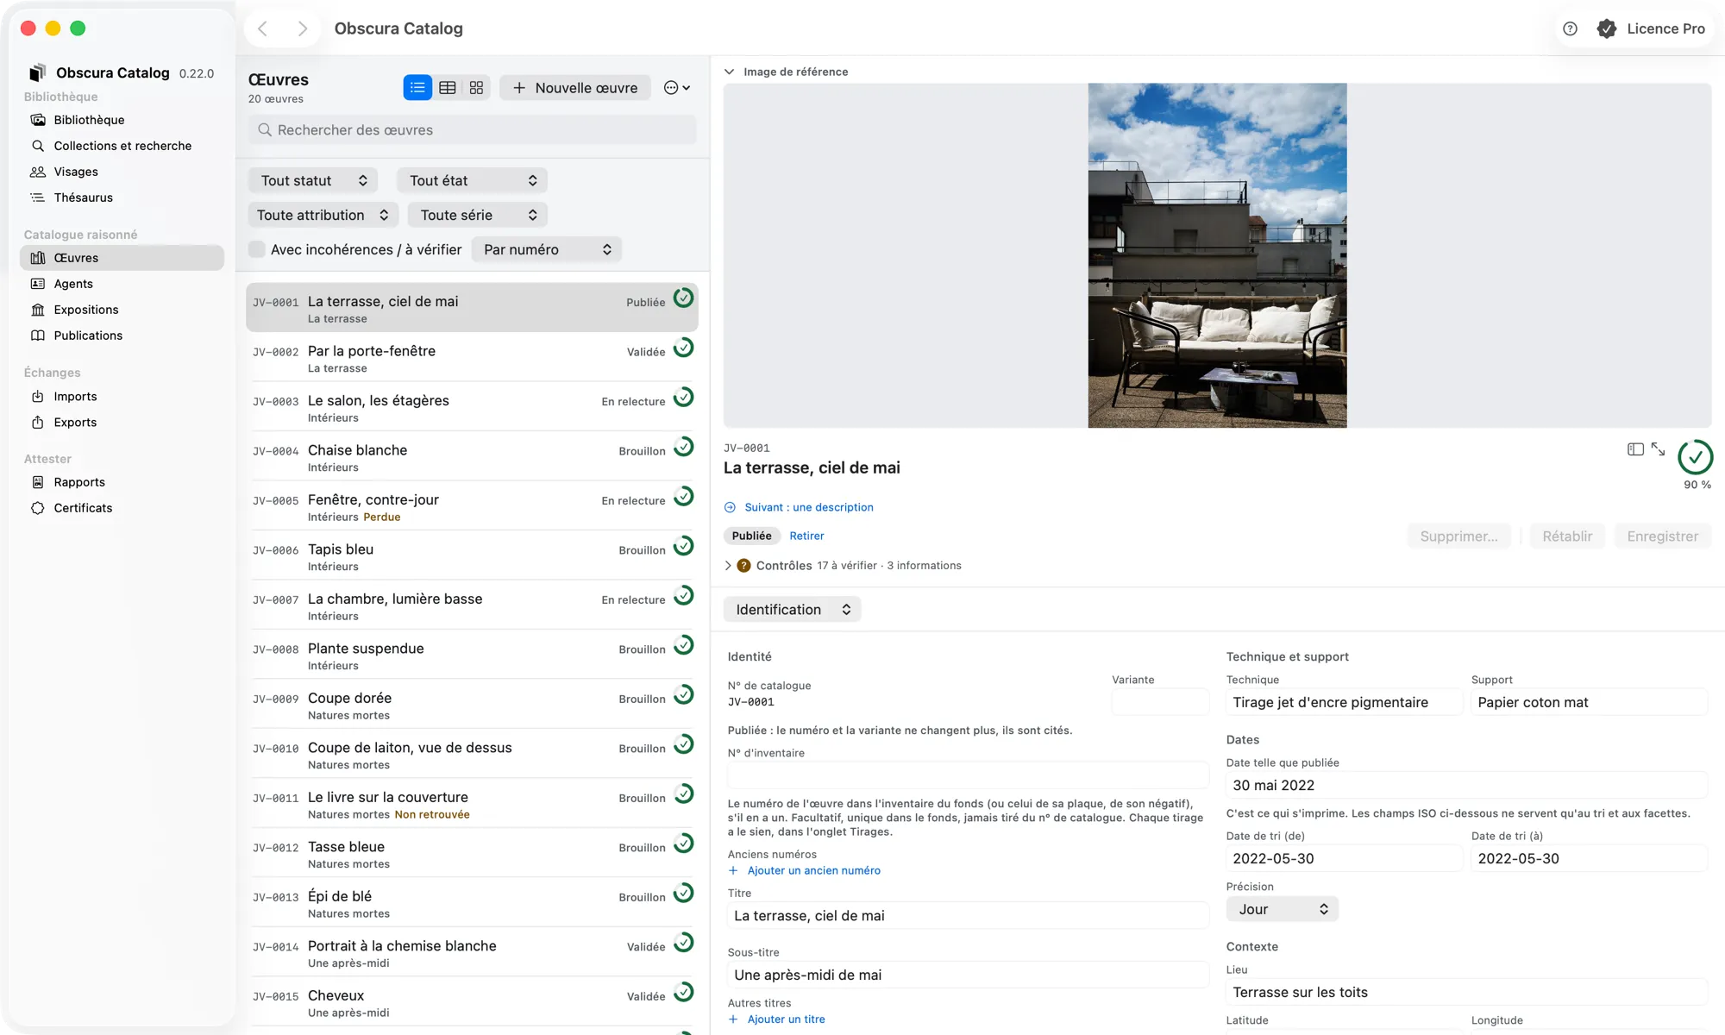The height and width of the screenshot is (1035, 1725).
Task: Collapse the 'Image de référence' section
Action: point(730,72)
